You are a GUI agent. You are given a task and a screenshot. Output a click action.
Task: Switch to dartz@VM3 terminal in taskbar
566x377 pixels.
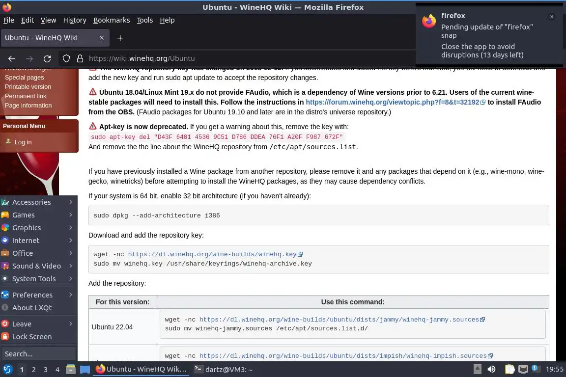(223, 370)
